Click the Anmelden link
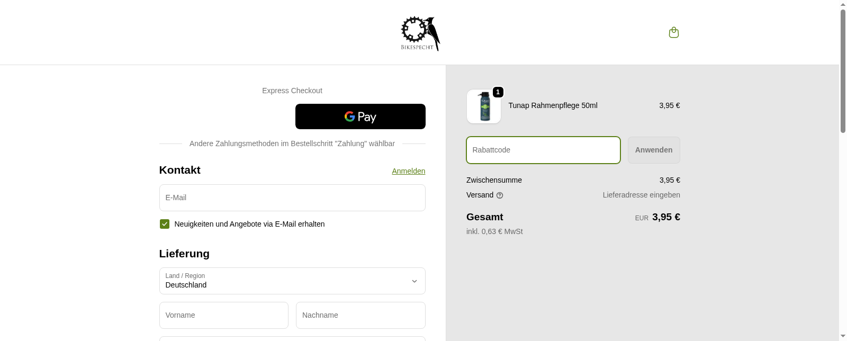 pyautogui.click(x=408, y=171)
